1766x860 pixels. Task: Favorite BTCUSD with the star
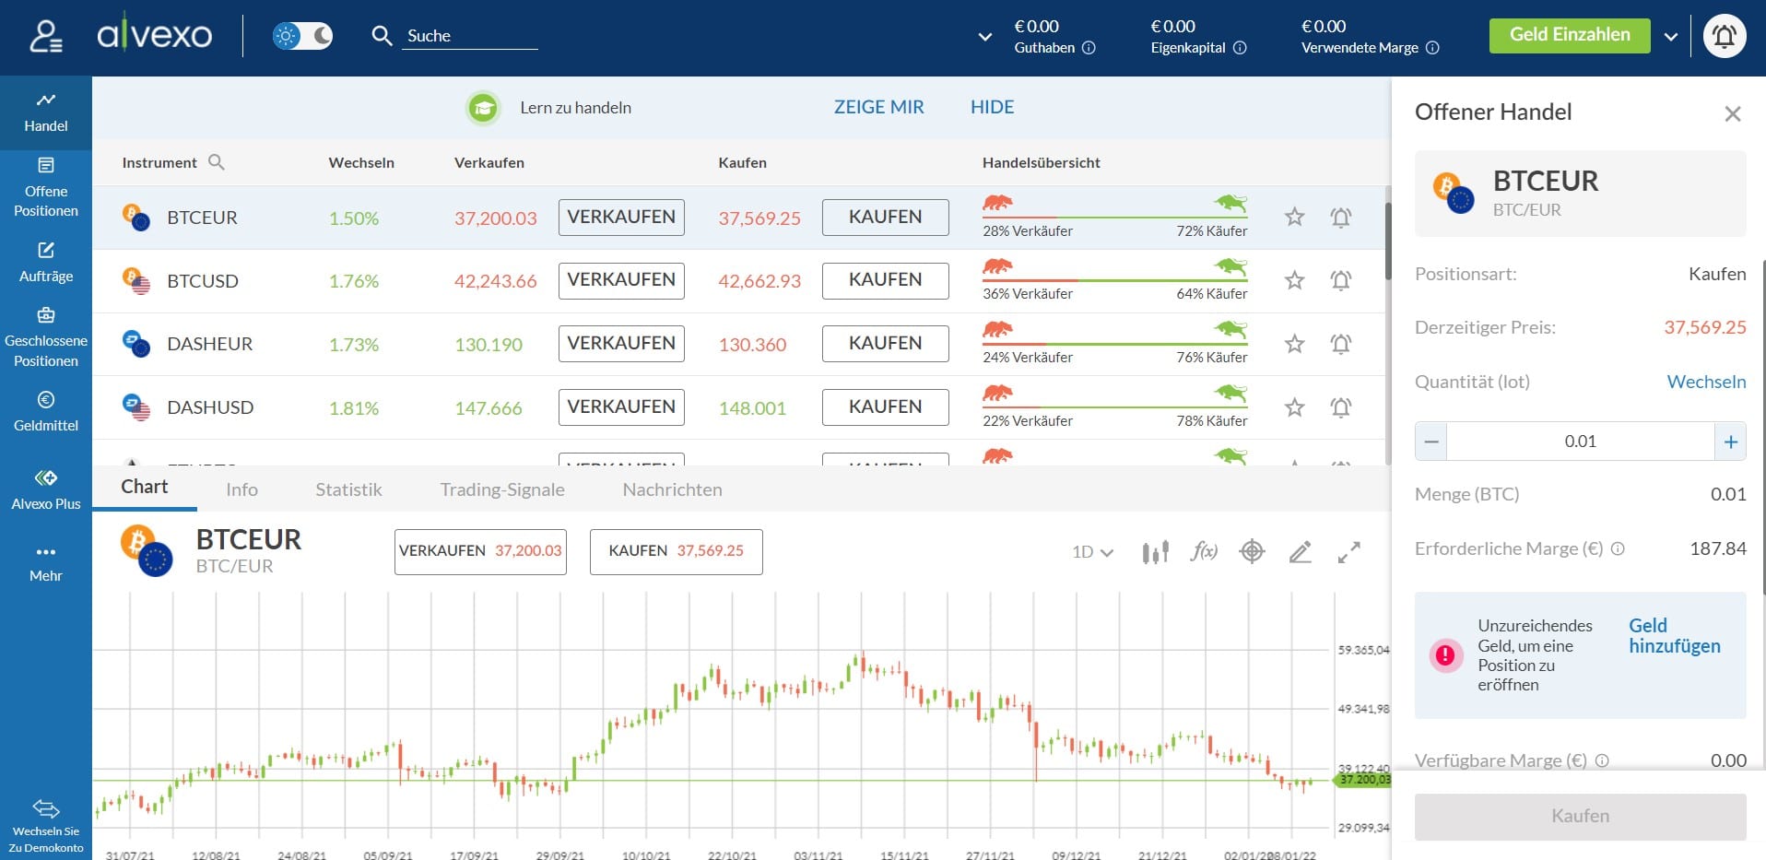(1294, 280)
